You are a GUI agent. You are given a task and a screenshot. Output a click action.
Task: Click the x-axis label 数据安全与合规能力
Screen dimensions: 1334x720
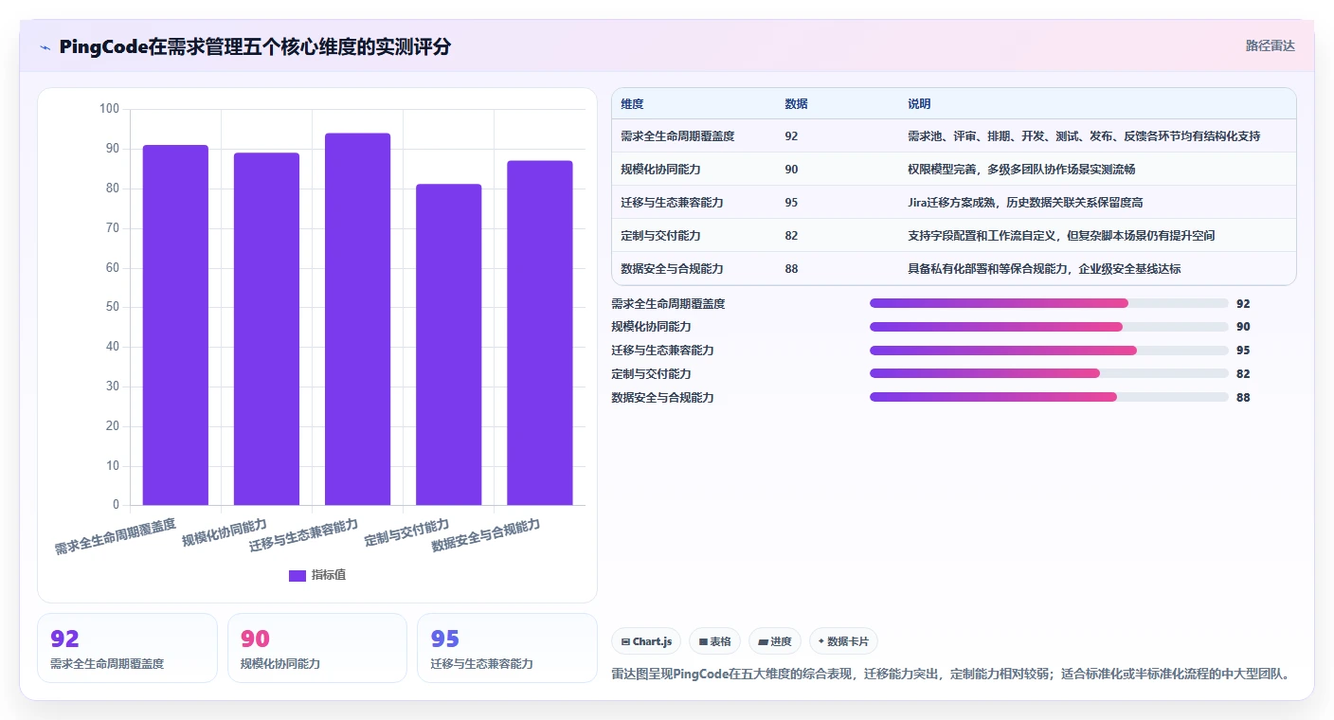(485, 535)
